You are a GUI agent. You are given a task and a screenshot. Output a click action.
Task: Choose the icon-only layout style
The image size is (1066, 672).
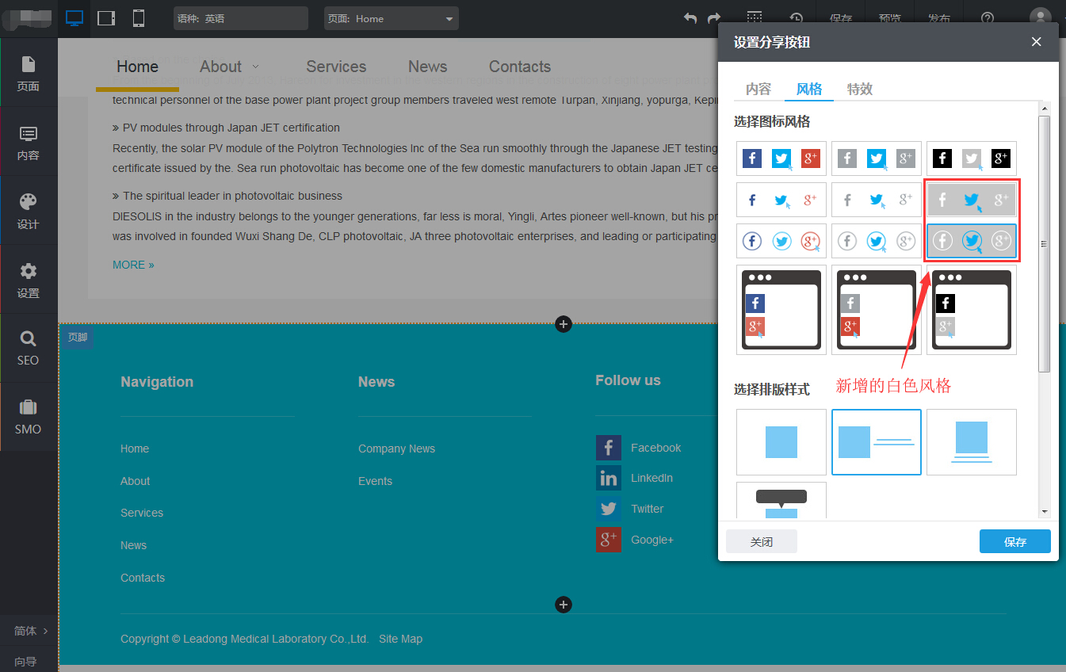pyautogui.click(x=781, y=442)
